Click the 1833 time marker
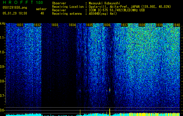Image resolution: width=183 pixels, height=116 pixels. point(55,25)
